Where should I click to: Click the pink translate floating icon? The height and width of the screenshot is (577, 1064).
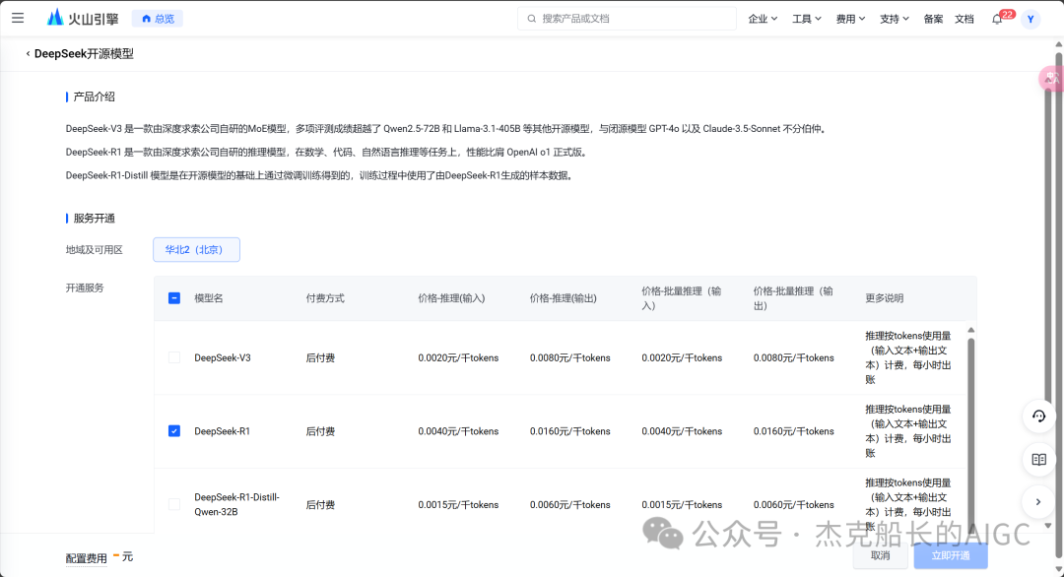pyautogui.click(x=1051, y=79)
